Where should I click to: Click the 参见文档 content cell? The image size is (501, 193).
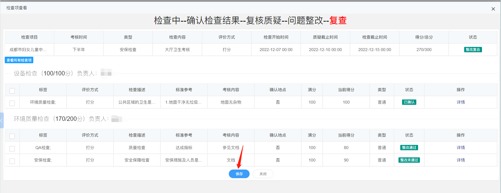pos(231,148)
